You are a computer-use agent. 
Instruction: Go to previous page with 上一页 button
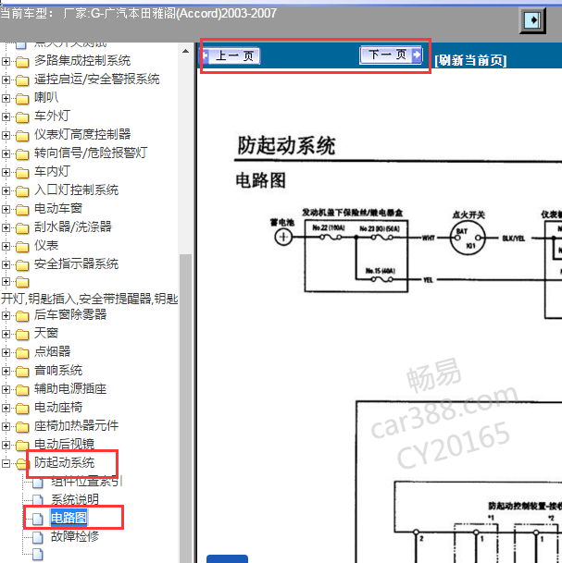pos(231,56)
